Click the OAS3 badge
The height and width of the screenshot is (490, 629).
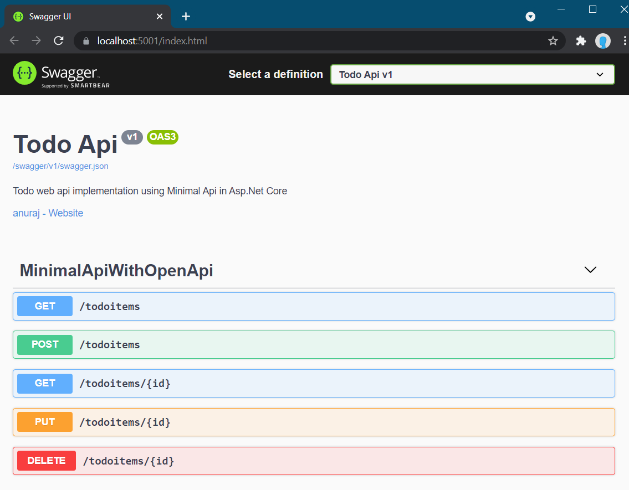[162, 137]
